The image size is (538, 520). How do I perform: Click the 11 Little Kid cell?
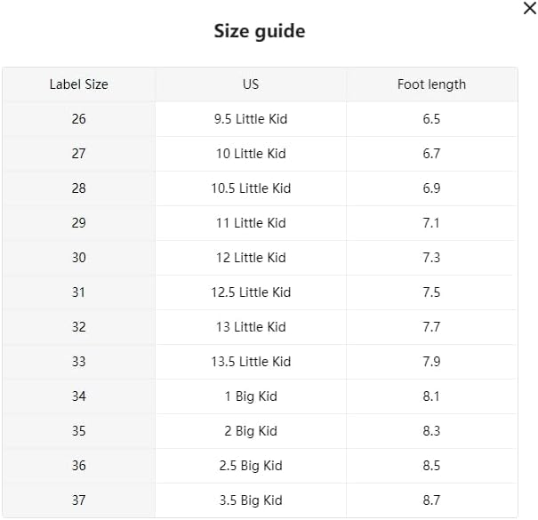[x=251, y=223]
